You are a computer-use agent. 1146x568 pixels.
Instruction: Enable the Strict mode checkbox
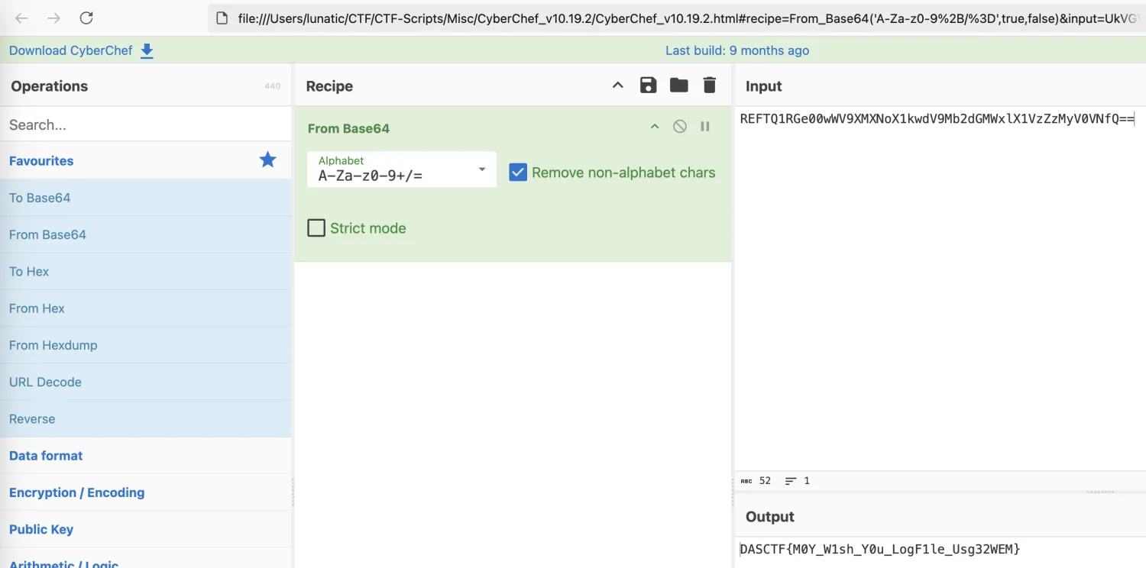coord(316,228)
